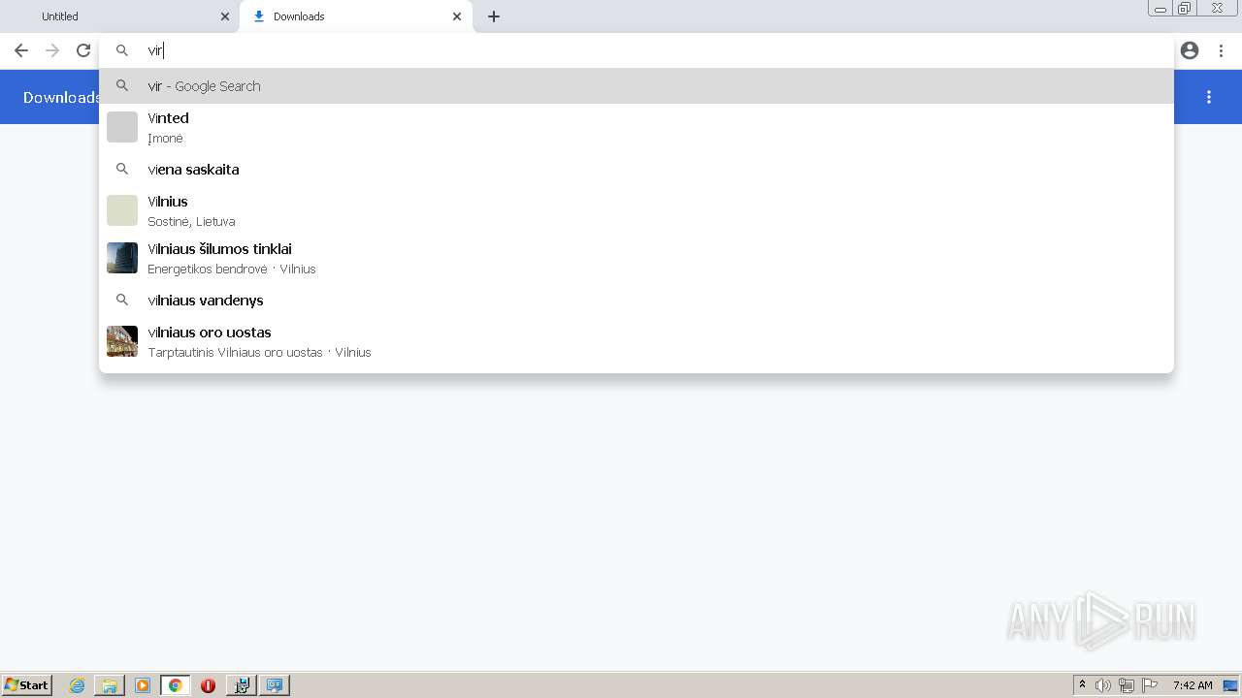Restore down the browser window
1242x698 pixels.
[x=1185, y=9]
